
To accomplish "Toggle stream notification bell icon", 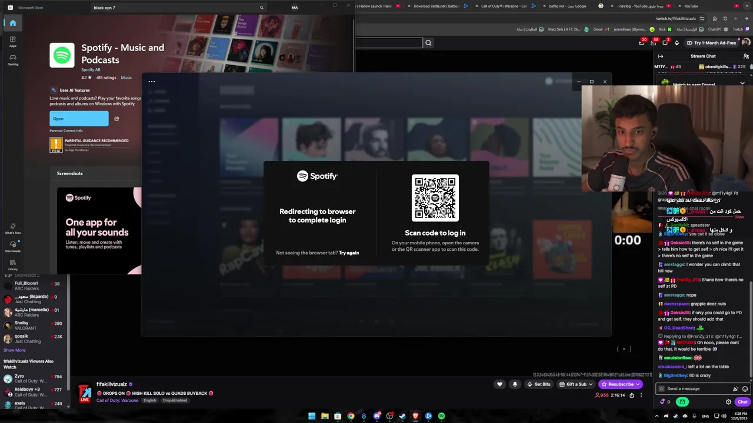I will (x=515, y=384).
